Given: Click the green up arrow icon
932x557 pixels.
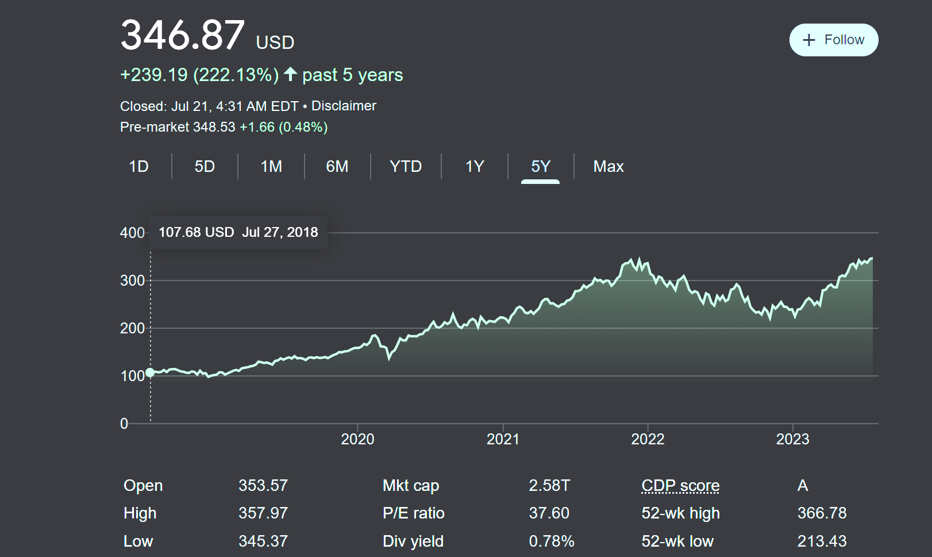Looking at the screenshot, I should (290, 74).
